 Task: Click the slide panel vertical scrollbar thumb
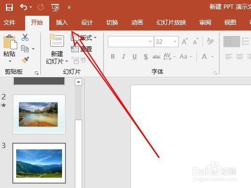pyautogui.click(x=78, y=154)
